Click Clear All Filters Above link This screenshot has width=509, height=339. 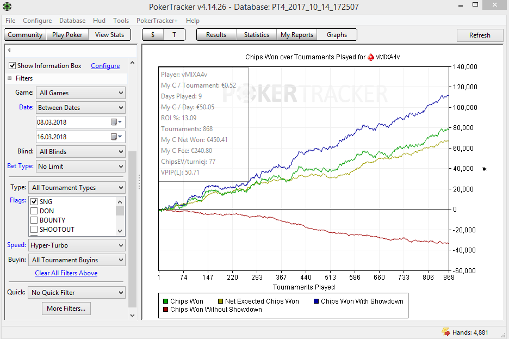click(x=66, y=273)
